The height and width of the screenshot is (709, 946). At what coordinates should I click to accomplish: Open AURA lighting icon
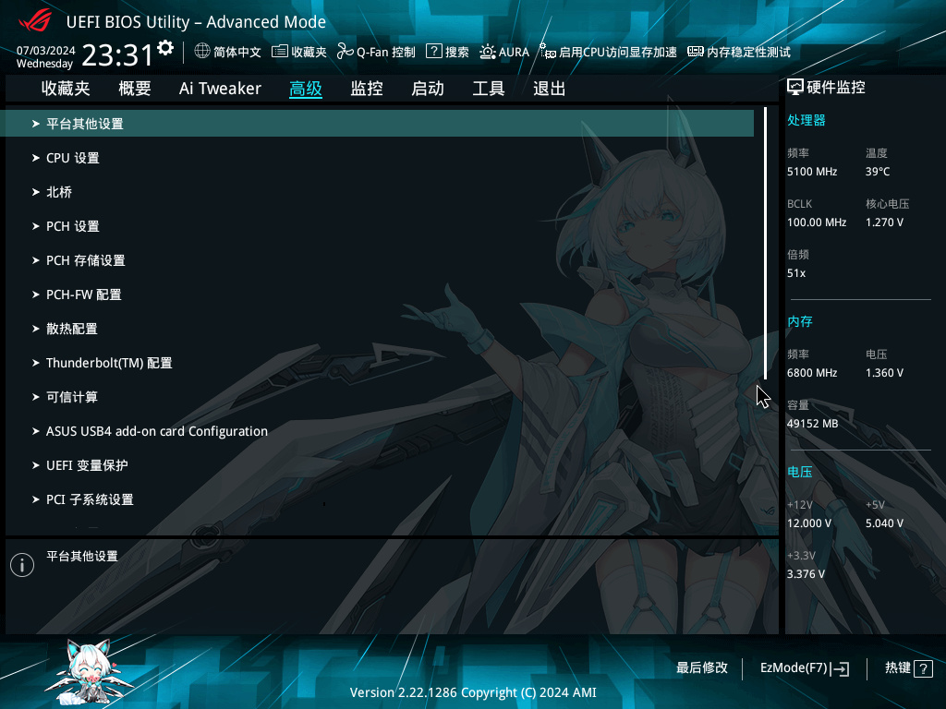[488, 52]
